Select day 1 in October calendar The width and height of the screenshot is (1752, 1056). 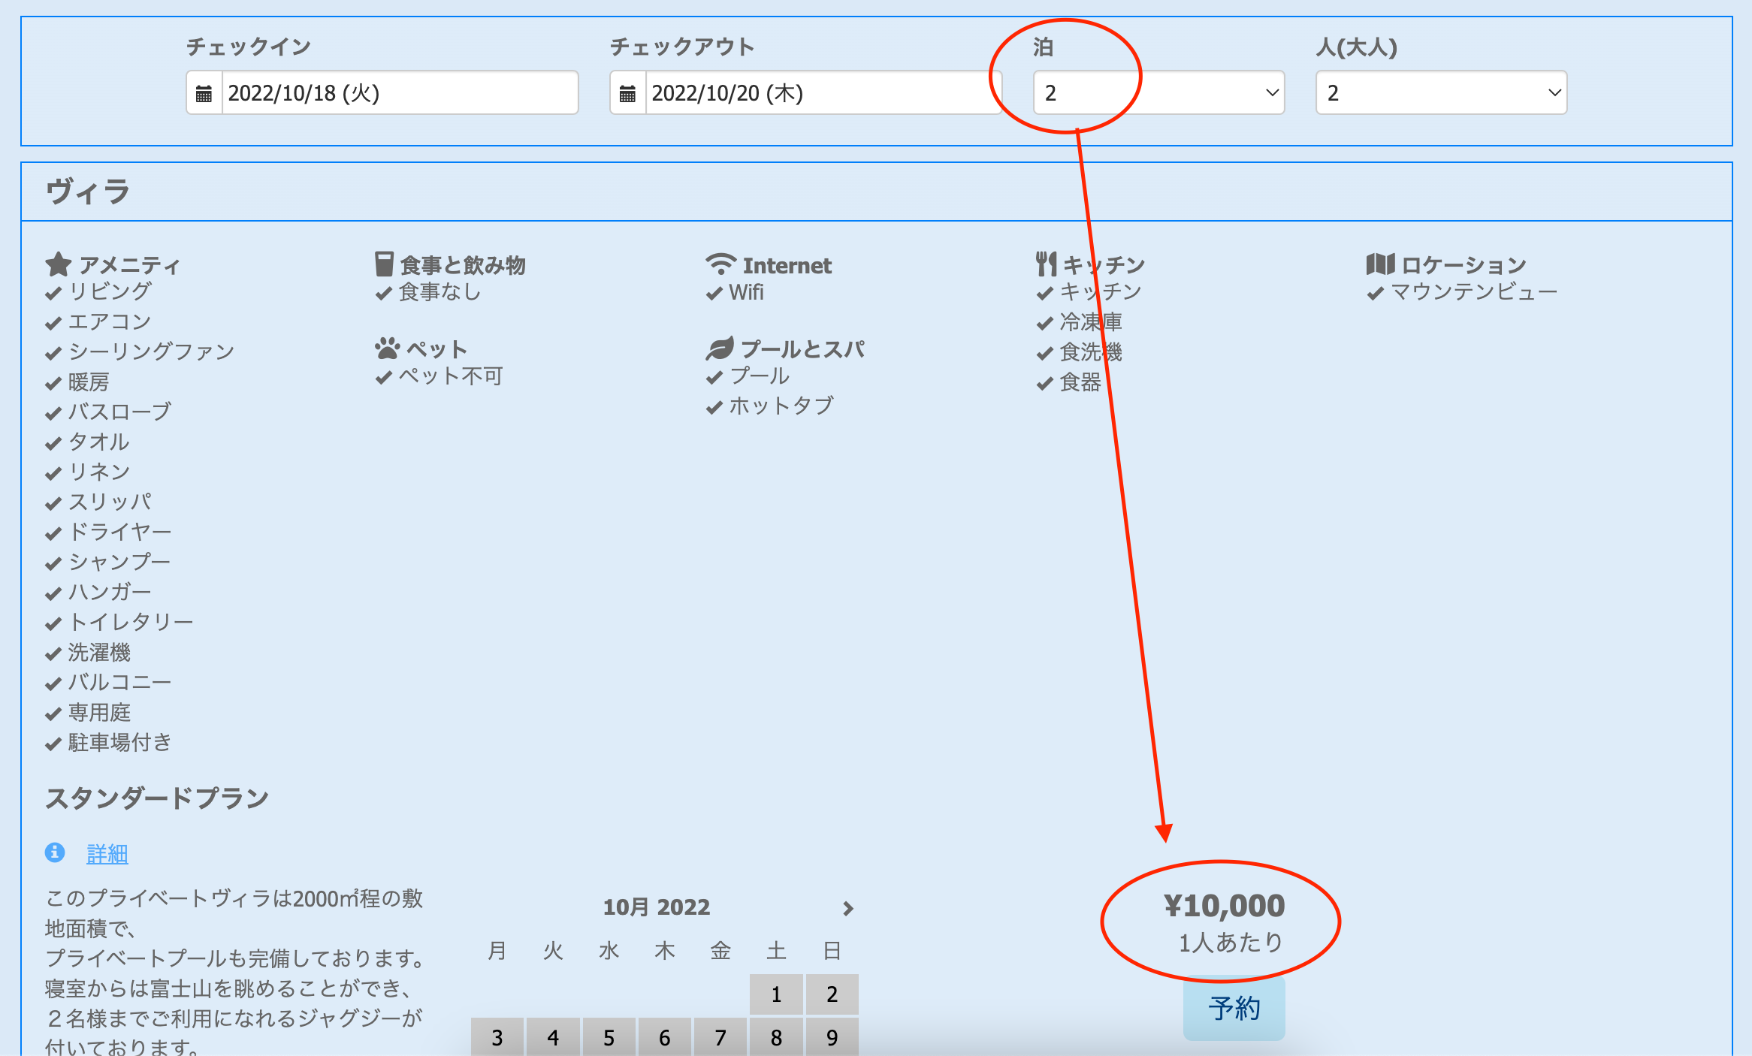click(x=776, y=994)
